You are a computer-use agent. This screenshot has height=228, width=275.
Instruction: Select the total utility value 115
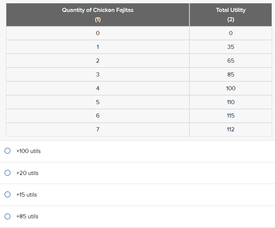coord(231,116)
